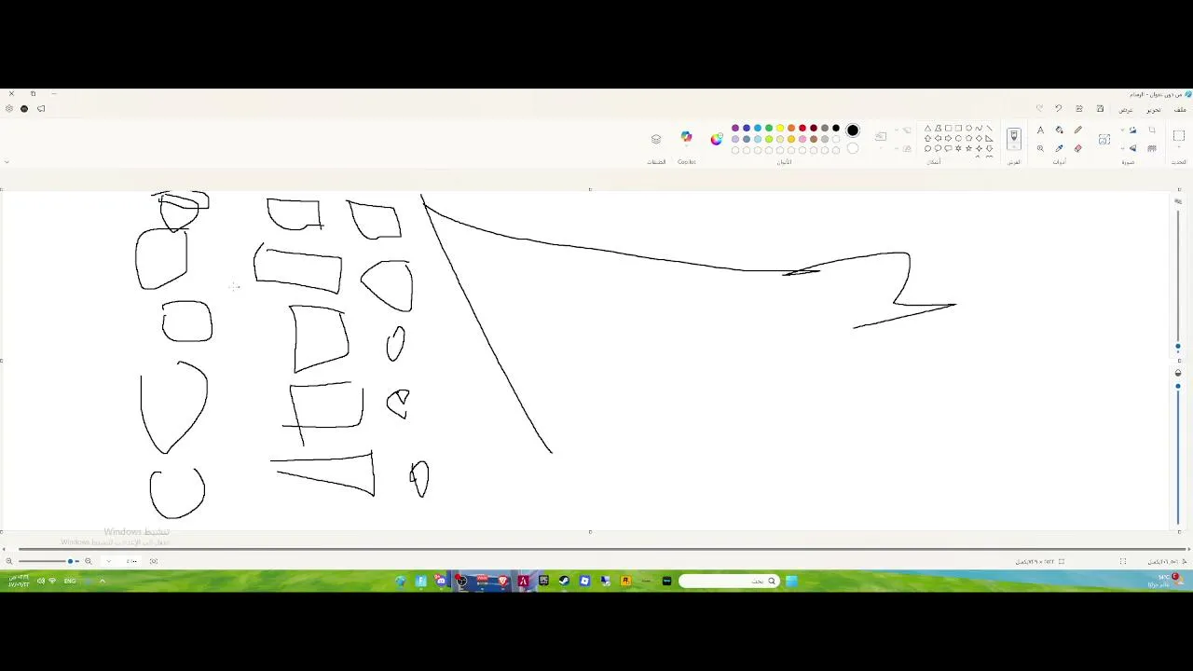Choose the black color swatch

coord(836,129)
